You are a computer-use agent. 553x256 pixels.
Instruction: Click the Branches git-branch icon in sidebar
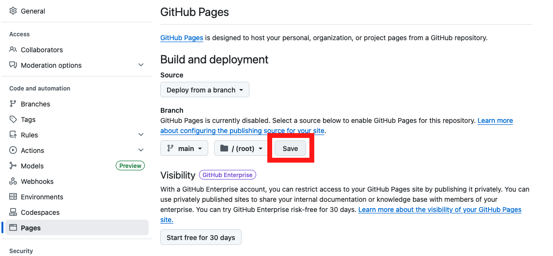[x=13, y=104]
